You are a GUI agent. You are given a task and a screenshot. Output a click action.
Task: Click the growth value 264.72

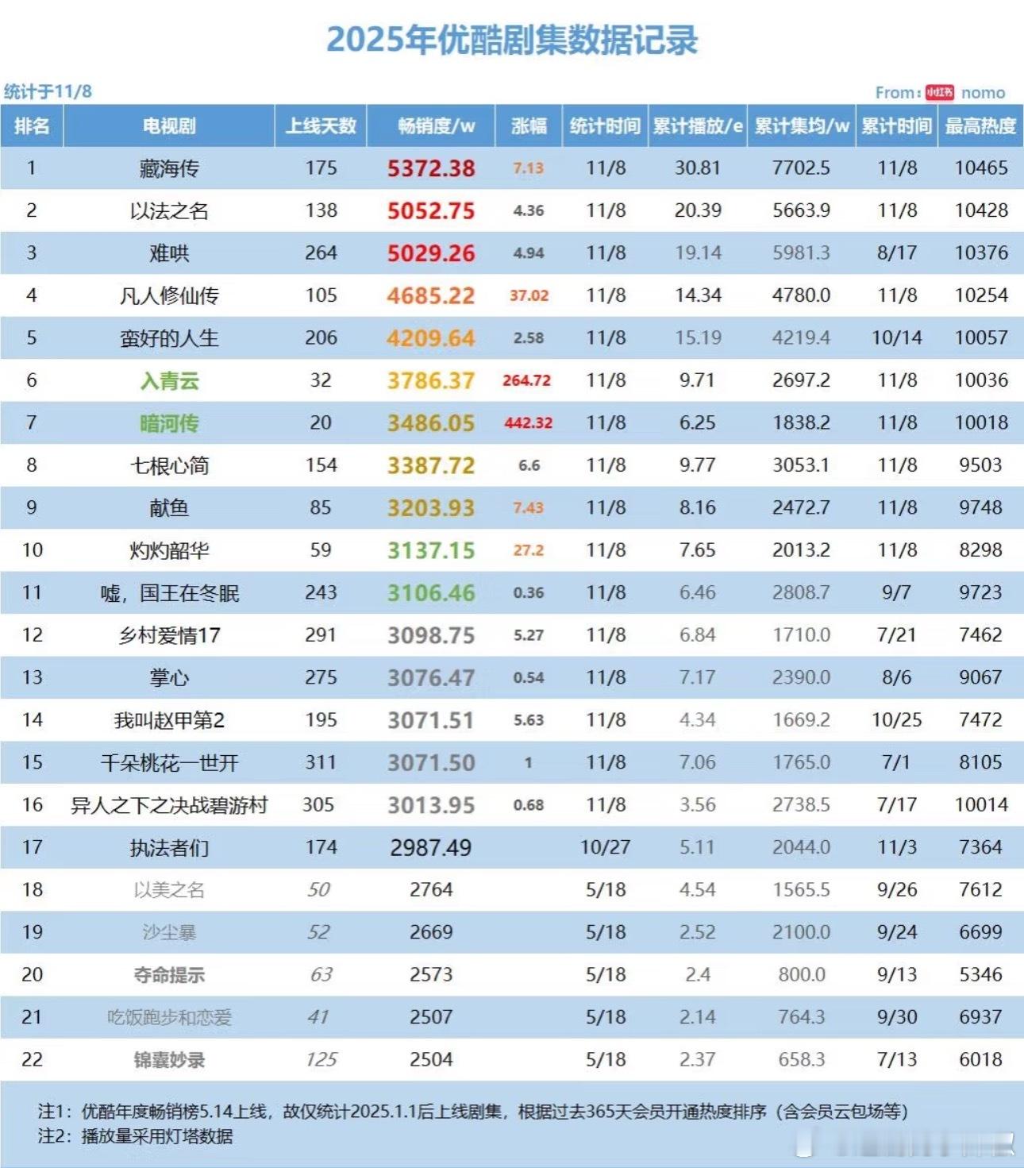pos(527,381)
